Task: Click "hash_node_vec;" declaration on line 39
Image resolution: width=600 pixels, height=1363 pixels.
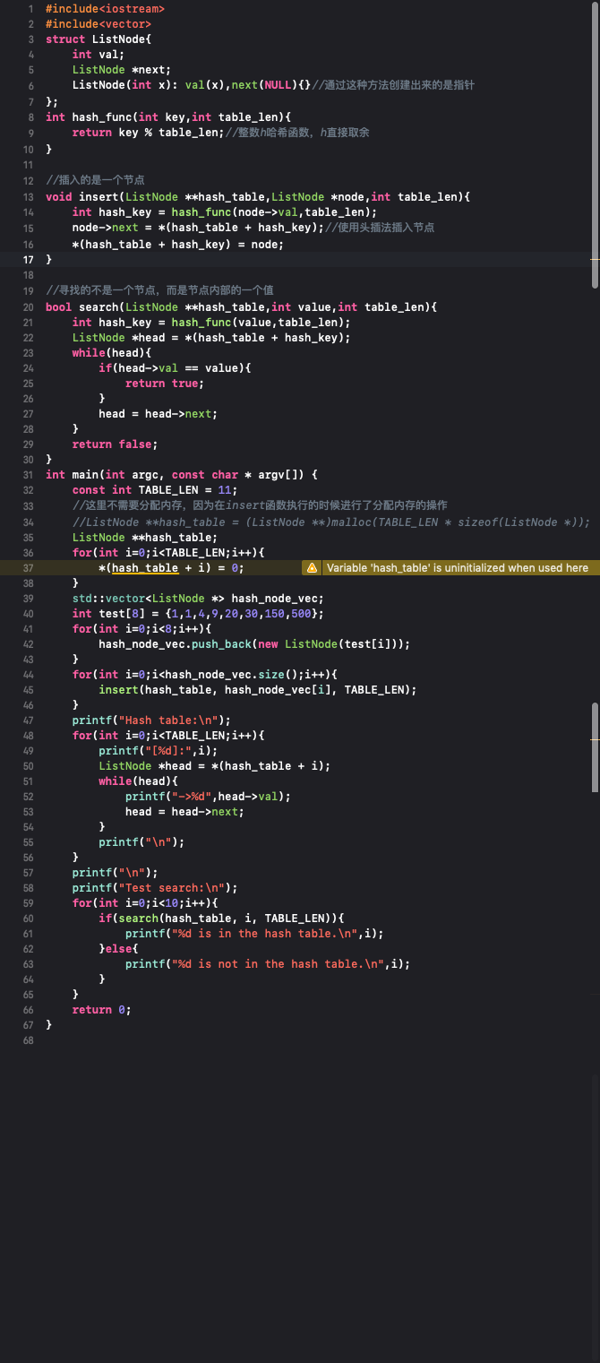Action: [x=278, y=599]
